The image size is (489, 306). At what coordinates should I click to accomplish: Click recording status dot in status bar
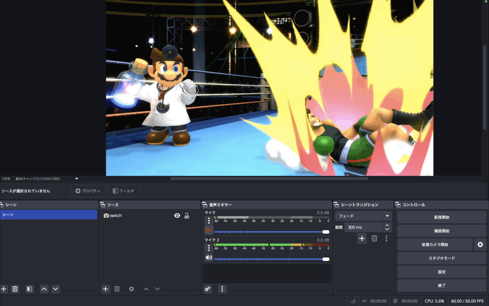(x=395, y=301)
